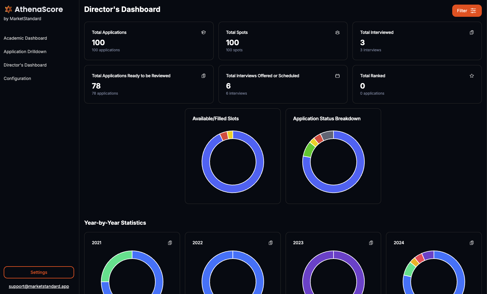Open the Configuration page

tap(17, 78)
